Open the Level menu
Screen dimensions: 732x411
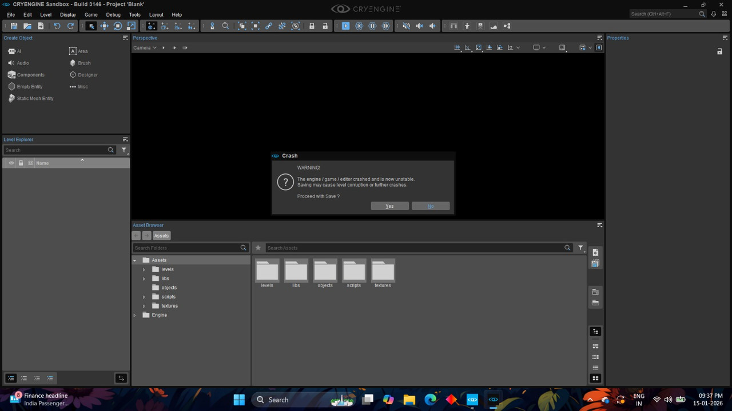[46, 15]
